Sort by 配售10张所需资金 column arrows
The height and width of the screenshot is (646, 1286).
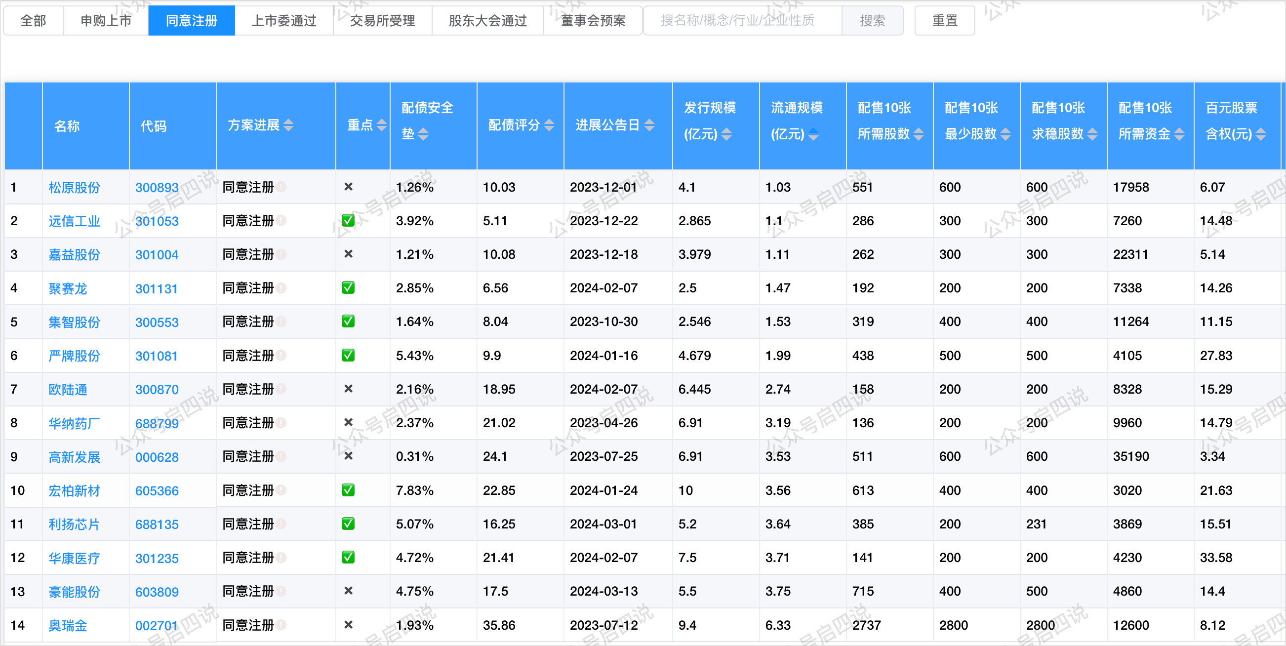pos(1179,134)
